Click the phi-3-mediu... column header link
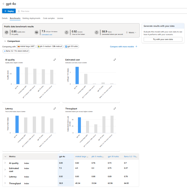 click(x=98, y=157)
